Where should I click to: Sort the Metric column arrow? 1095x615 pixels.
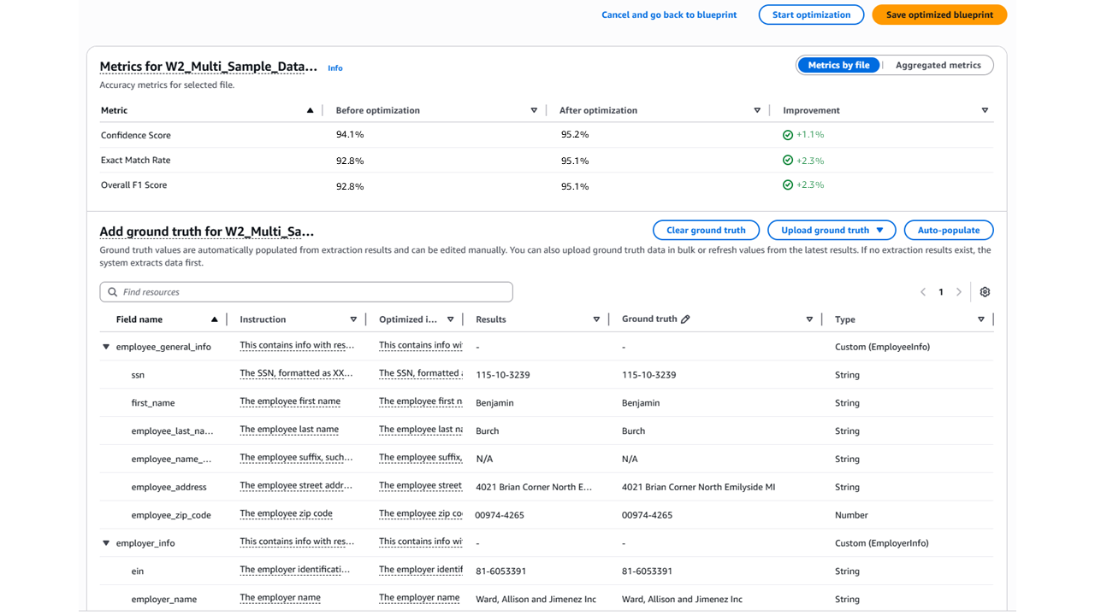coord(310,110)
